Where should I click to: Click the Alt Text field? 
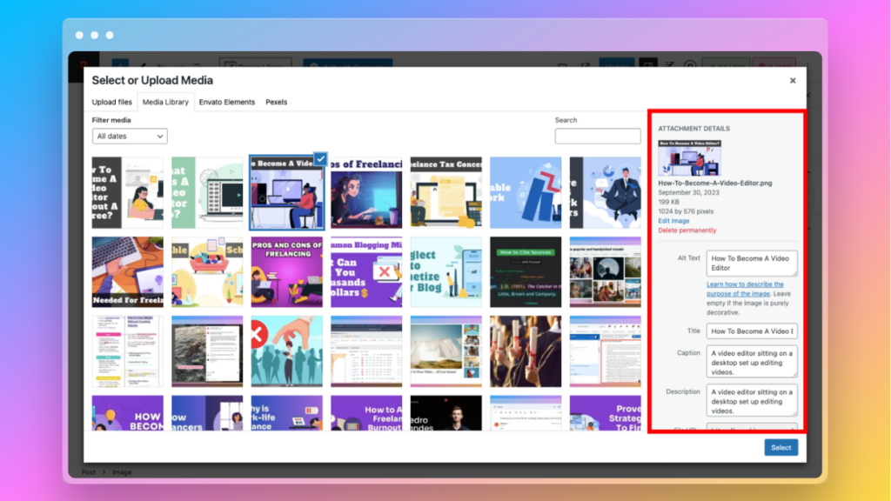[x=751, y=263]
